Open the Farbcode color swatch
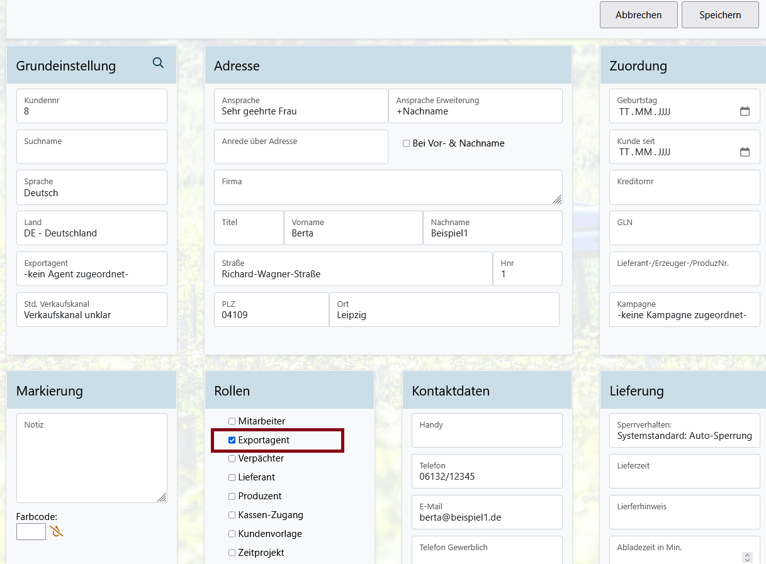766x564 pixels. click(x=31, y=532)
